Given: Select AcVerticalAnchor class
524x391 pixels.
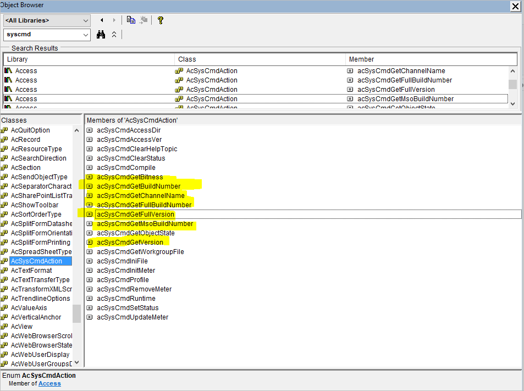Looking at the screenshot, I should (x=36, y=317).
